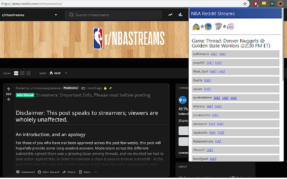287x179 pixels.
Task: Select the Denver Nuggets team logo
Action: click(x=196, y=27)
